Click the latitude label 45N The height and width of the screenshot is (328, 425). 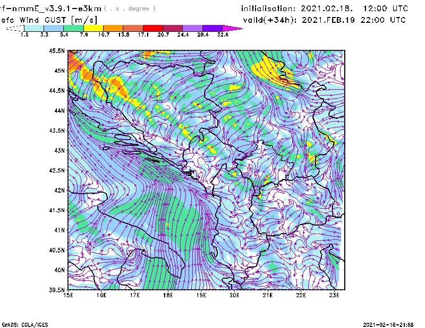click(x=59, y=71)
